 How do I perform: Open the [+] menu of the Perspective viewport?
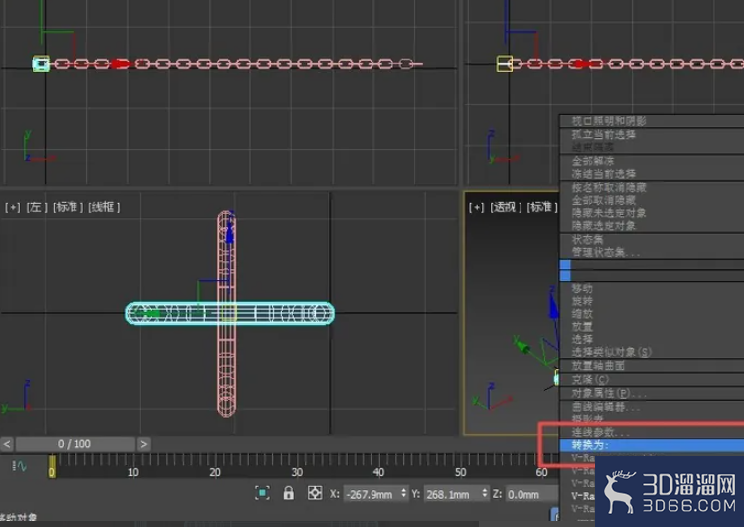477,207
